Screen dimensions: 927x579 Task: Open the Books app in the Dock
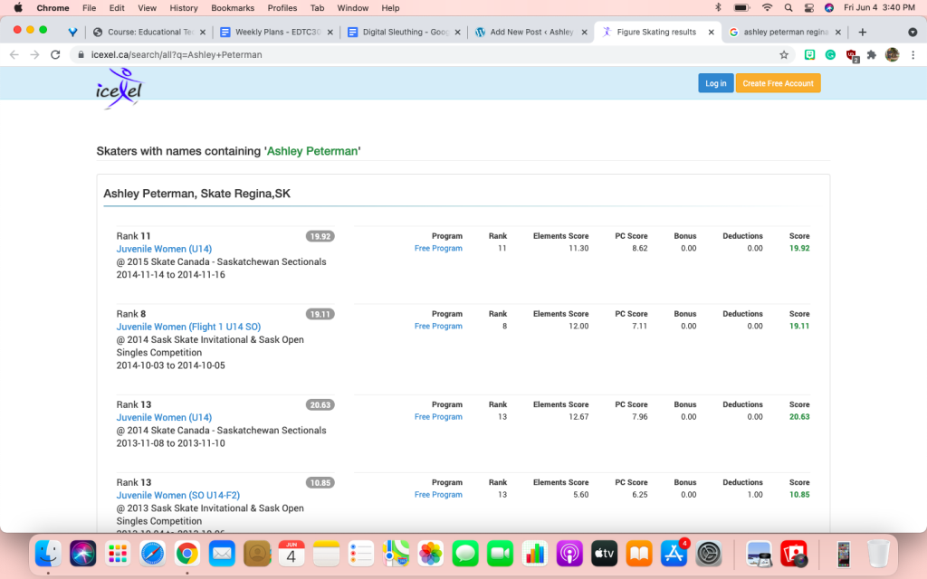[x=639, y=554]
